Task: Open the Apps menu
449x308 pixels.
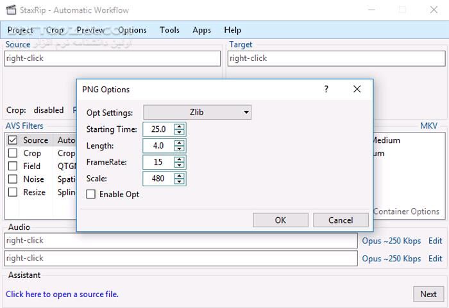Action: [201, 30]
